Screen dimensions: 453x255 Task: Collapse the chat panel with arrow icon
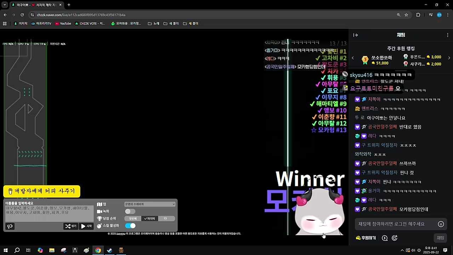pos(356,35)
